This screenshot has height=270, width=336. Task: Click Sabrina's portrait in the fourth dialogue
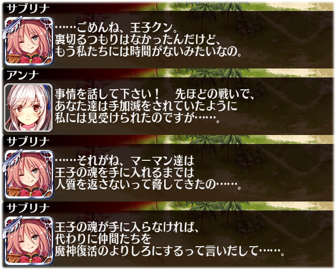(28, 241)
